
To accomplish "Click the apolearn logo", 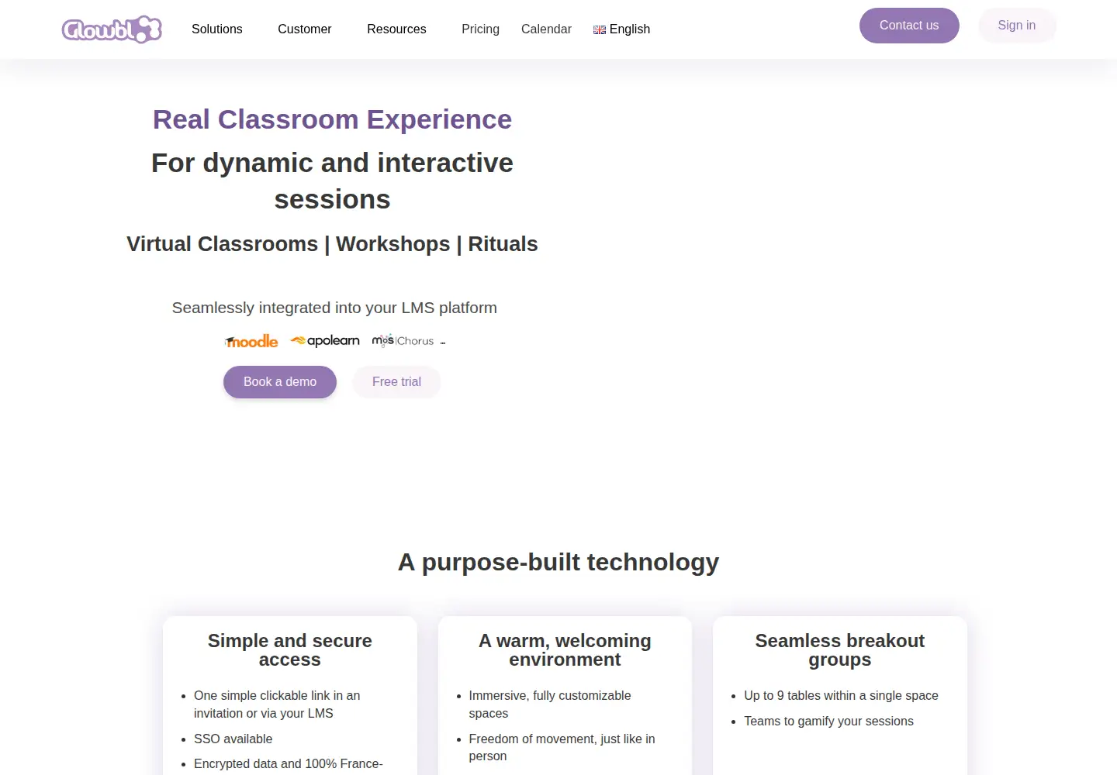I will tap(325, 340).
